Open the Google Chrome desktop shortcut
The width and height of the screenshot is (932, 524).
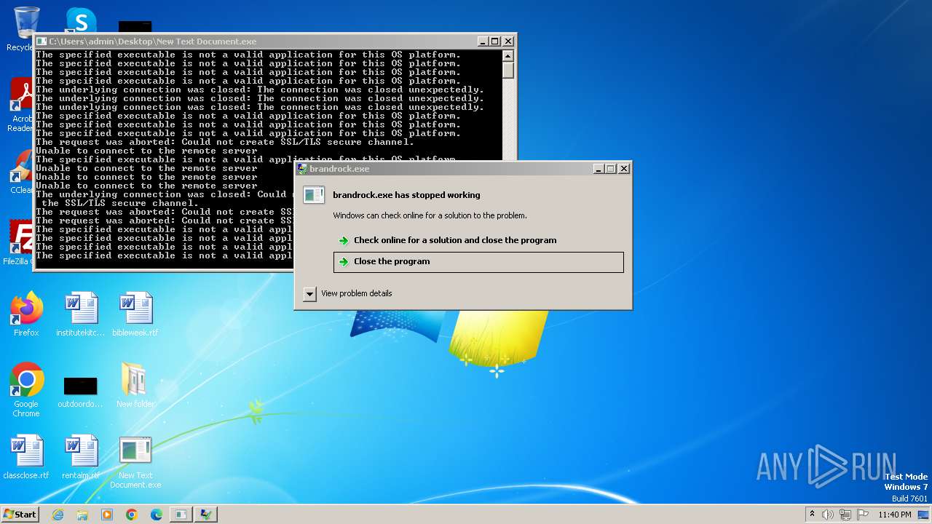coord(26,389)
